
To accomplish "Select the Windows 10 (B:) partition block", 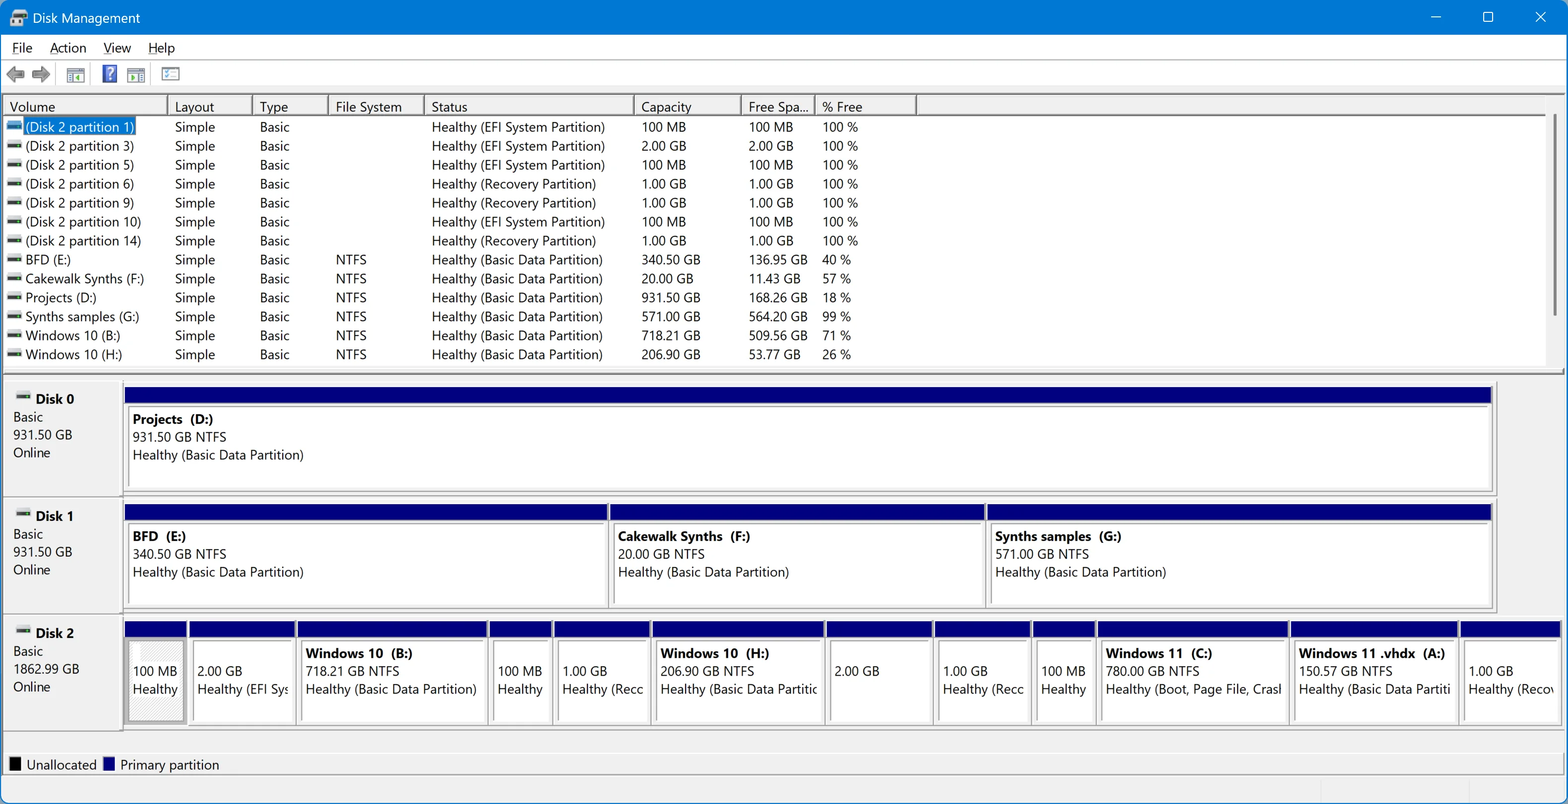I will coord(392,673).
